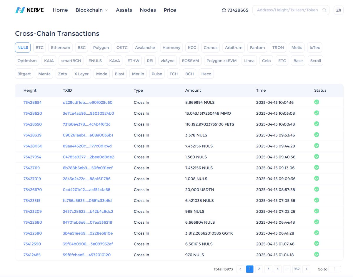Click status checkmark for height 73422680
Image resolution: width=353 pixels, height=277 pixels.
pos(317,222)
